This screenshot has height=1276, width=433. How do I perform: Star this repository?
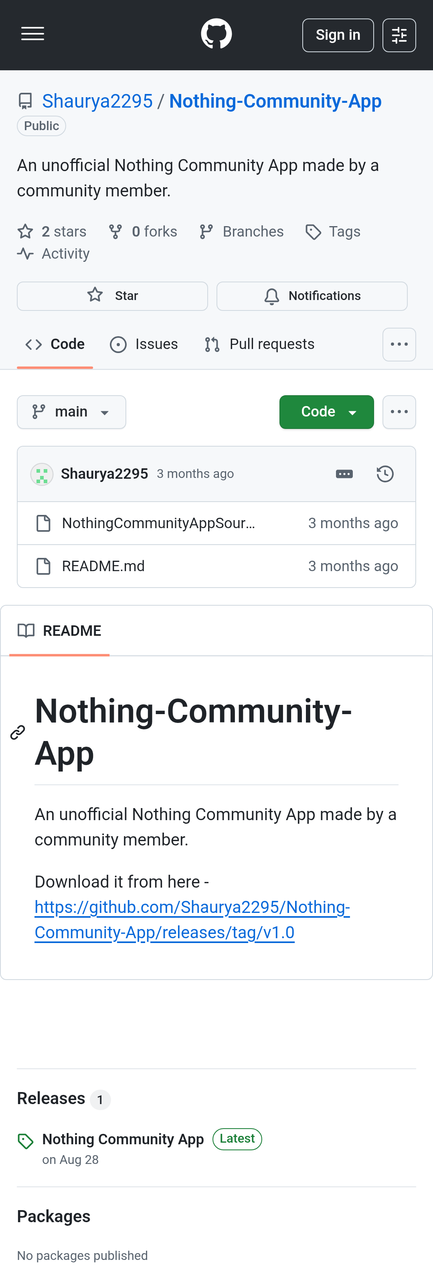(112, 296)
